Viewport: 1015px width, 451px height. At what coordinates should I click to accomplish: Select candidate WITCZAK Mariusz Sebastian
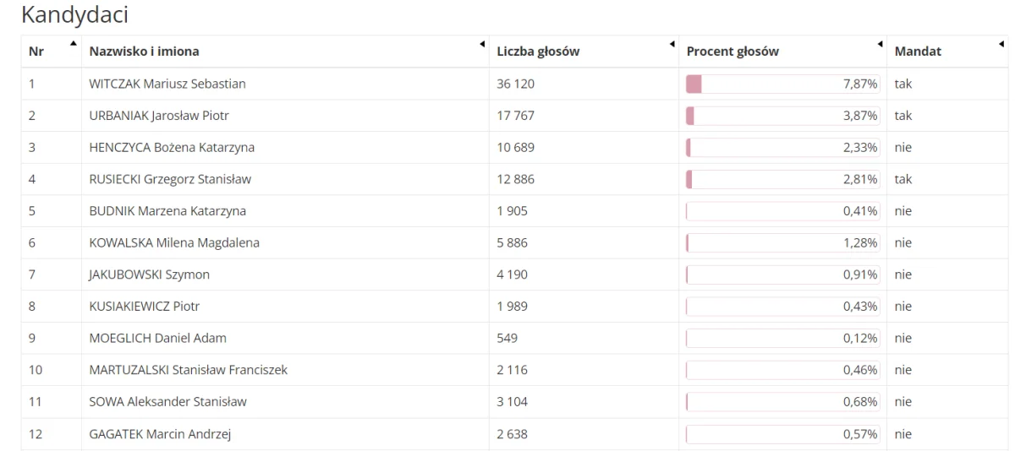167,84
